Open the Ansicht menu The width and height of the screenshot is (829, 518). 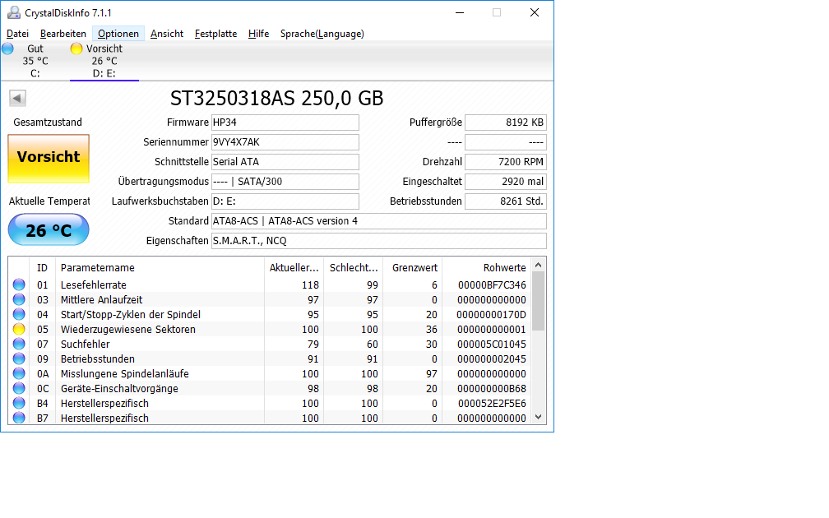pyautogui.click(x=166, y=34)
